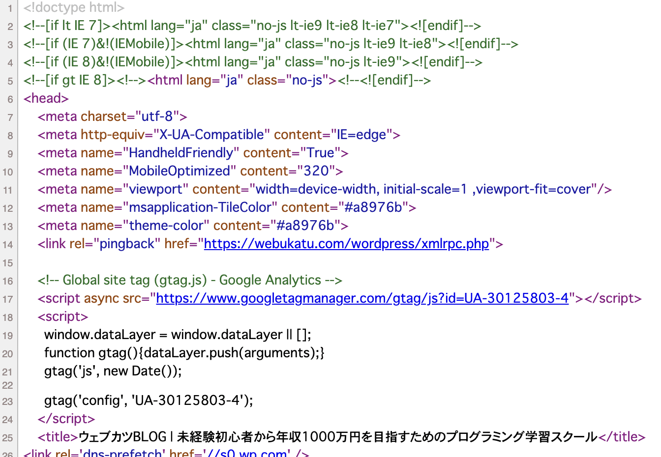Click the "320" content value
Viewport: 661px width, 457px height.
316,171
